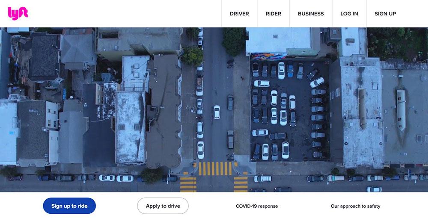Go to the LOG IN page
Viewport: 428px width, 218px height.
[x=349, y=14]
